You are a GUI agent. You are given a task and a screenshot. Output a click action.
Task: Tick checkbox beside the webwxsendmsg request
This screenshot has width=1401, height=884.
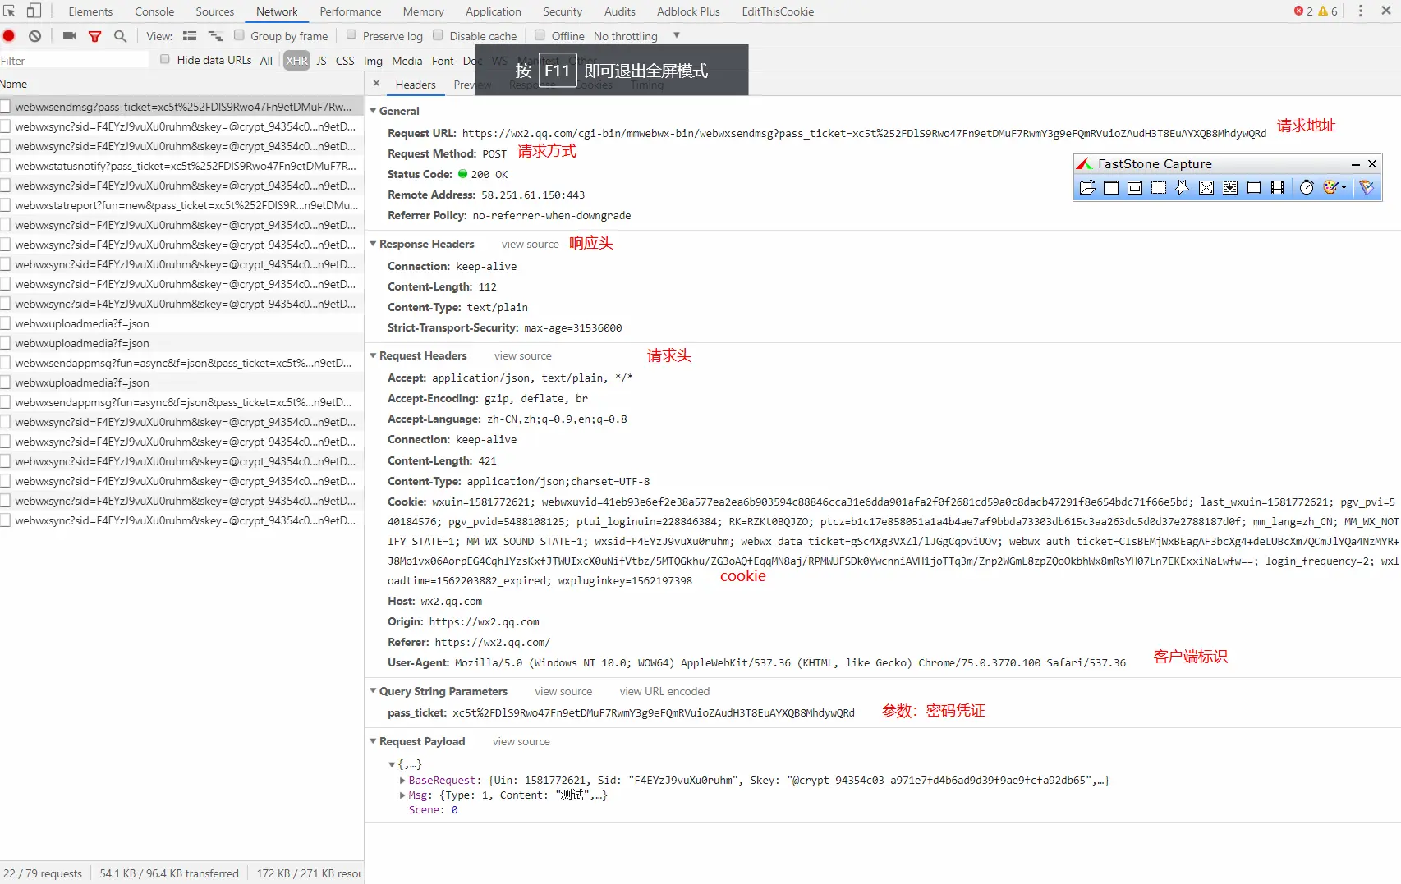tap(6, 107)
